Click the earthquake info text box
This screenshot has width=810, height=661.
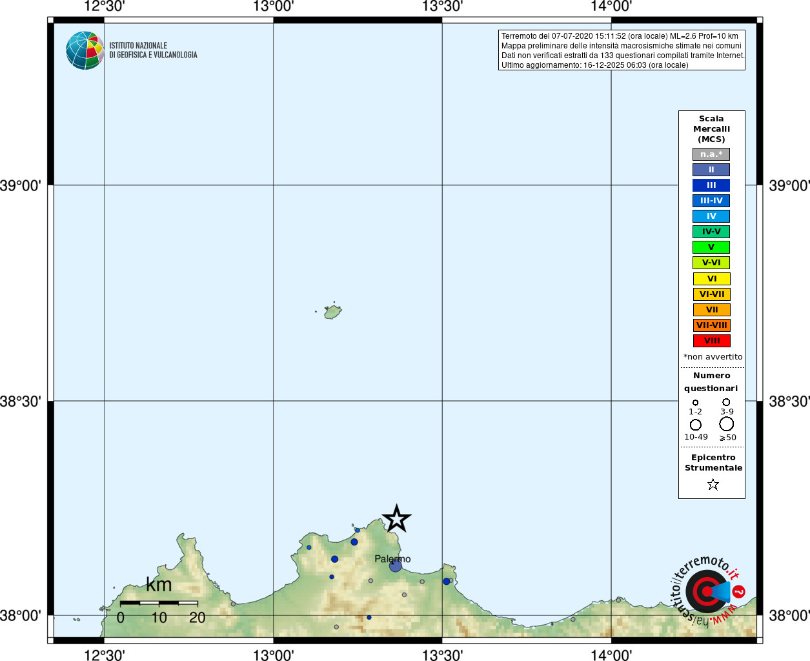tap(622, 50)
